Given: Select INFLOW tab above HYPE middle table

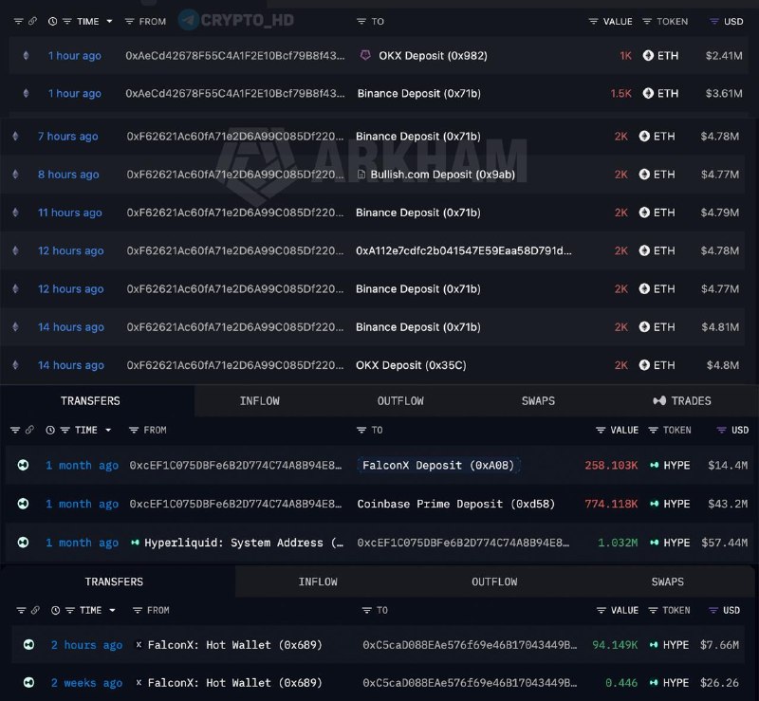Looking at the screenshot, I should tap(259, 401).
